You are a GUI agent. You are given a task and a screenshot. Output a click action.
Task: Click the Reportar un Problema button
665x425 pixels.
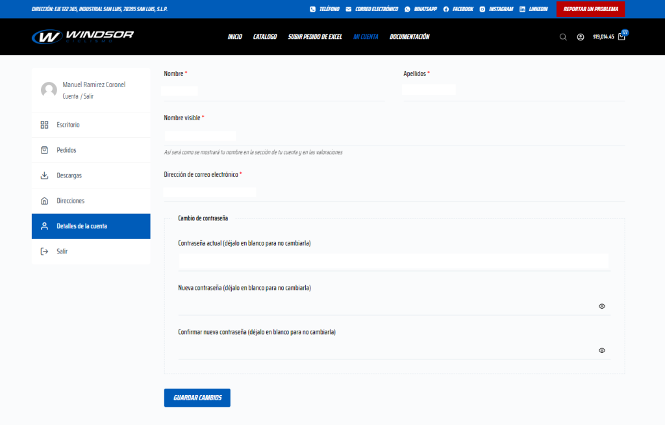click(x=590, y=9)
